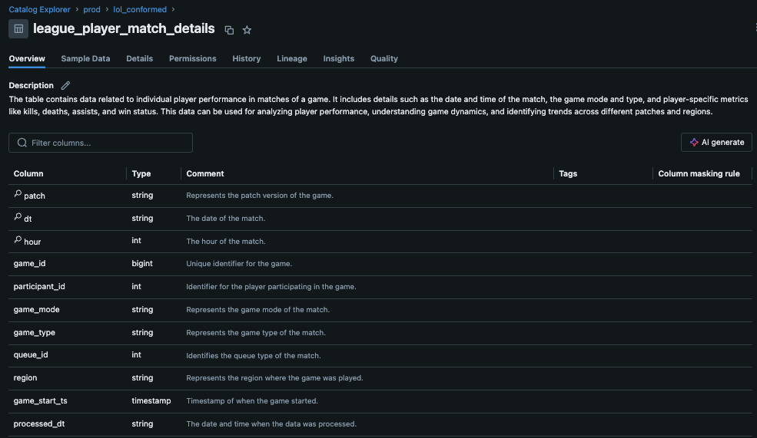
Task: Click comment 'The date of the match.'
Action: (x=225, y=219)
